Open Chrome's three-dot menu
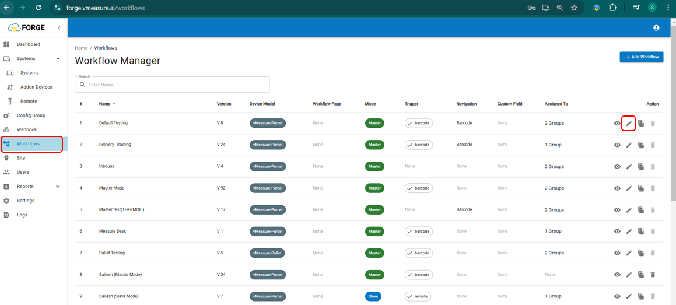The height and width of the screenshot is (305, 676). (x=668, y=8)
